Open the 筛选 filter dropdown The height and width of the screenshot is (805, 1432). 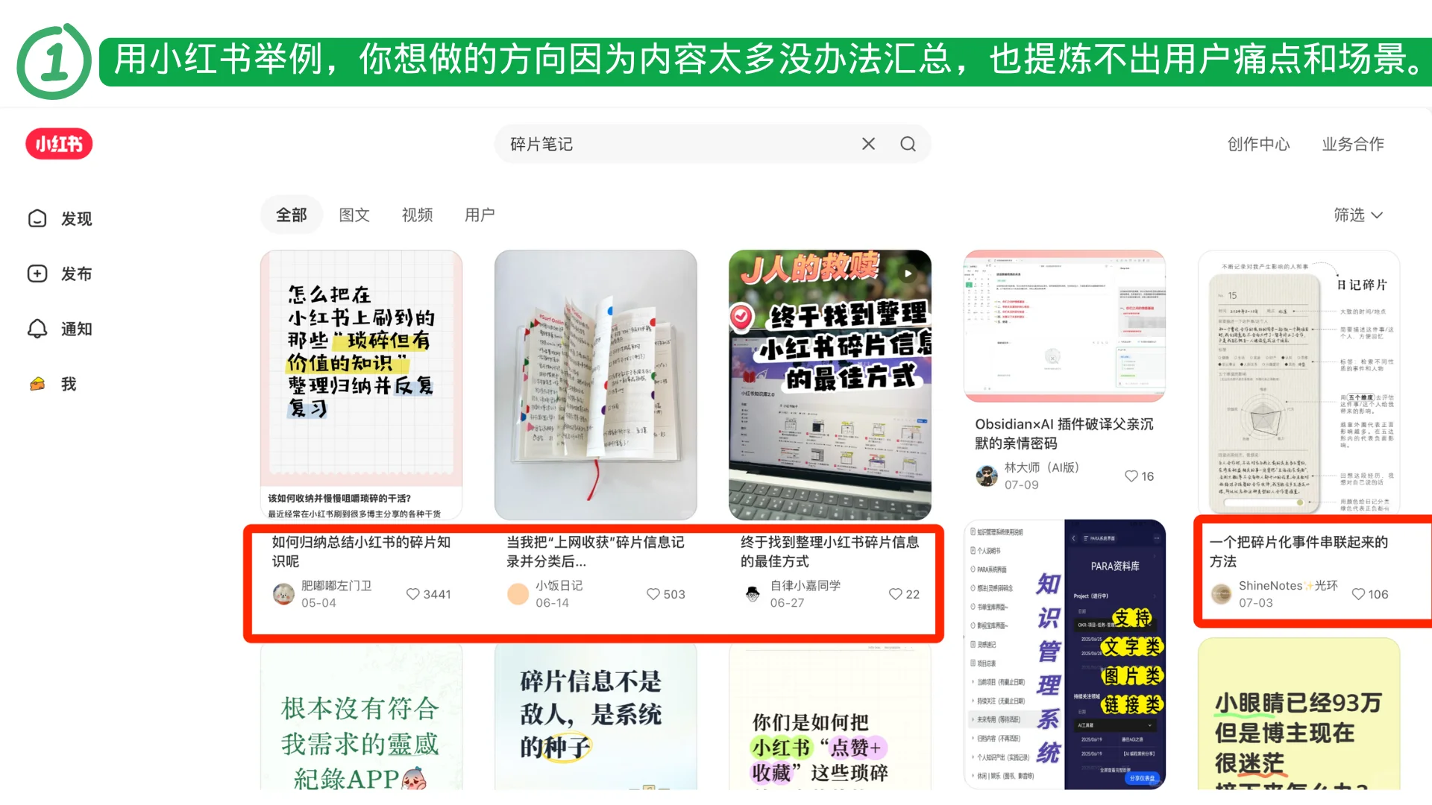(x=1359, y=215)
